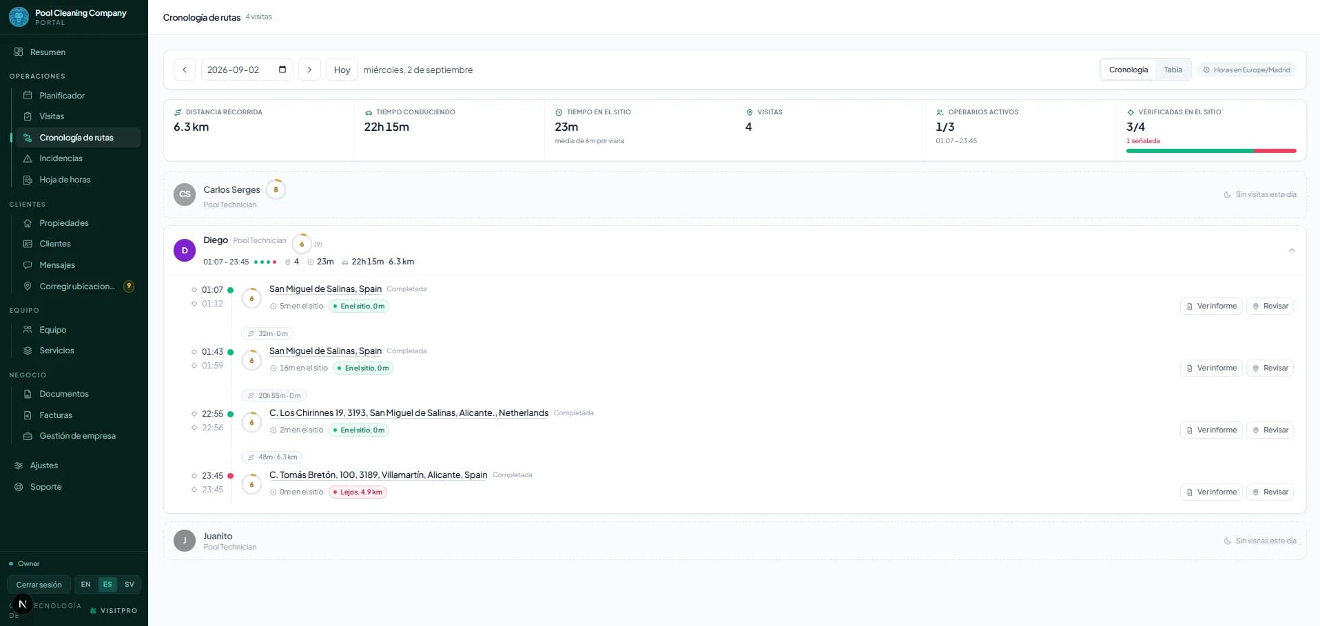This screenshot has width=1320, height=626.
Task: Collapse Diego's route timeline
Action: pos(1292,250)
